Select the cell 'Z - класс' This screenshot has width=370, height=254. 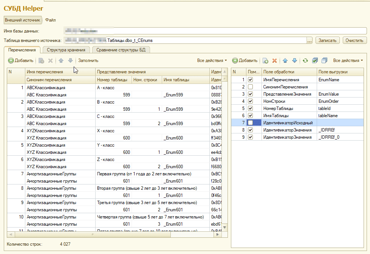152,160
